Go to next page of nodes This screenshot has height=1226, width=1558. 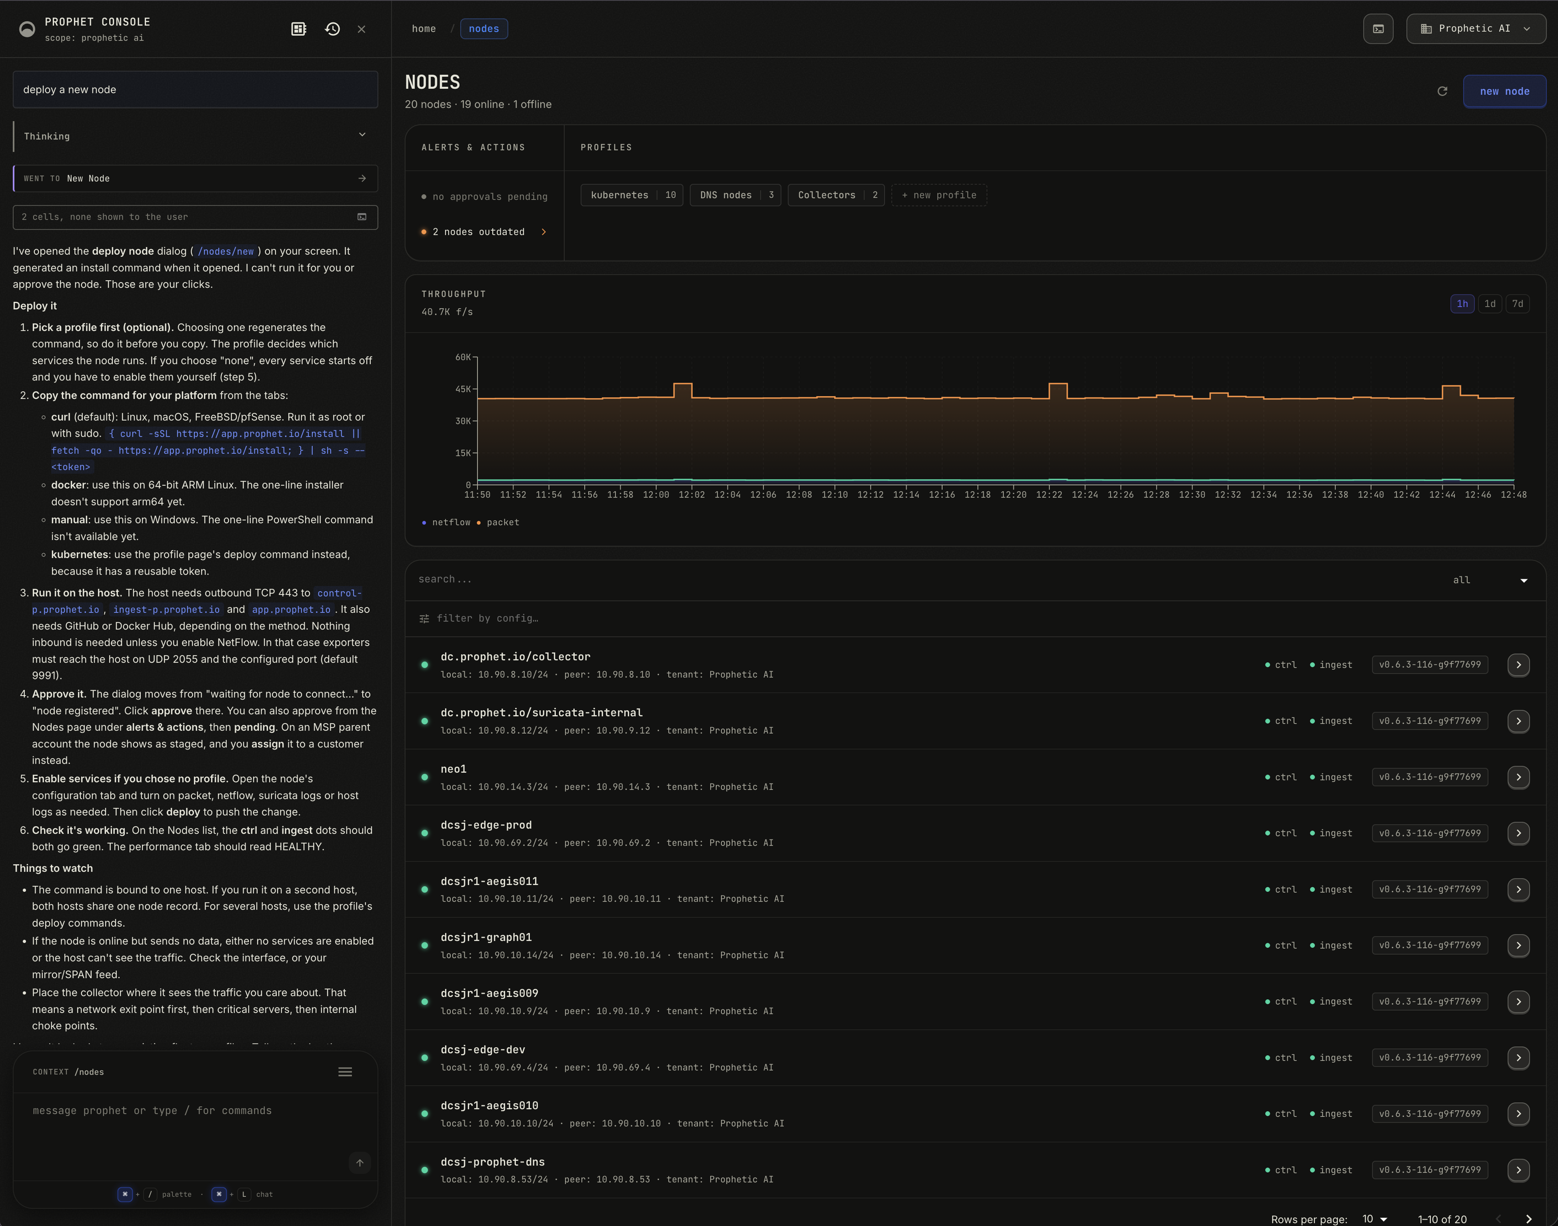[x=1528, y=1219]
